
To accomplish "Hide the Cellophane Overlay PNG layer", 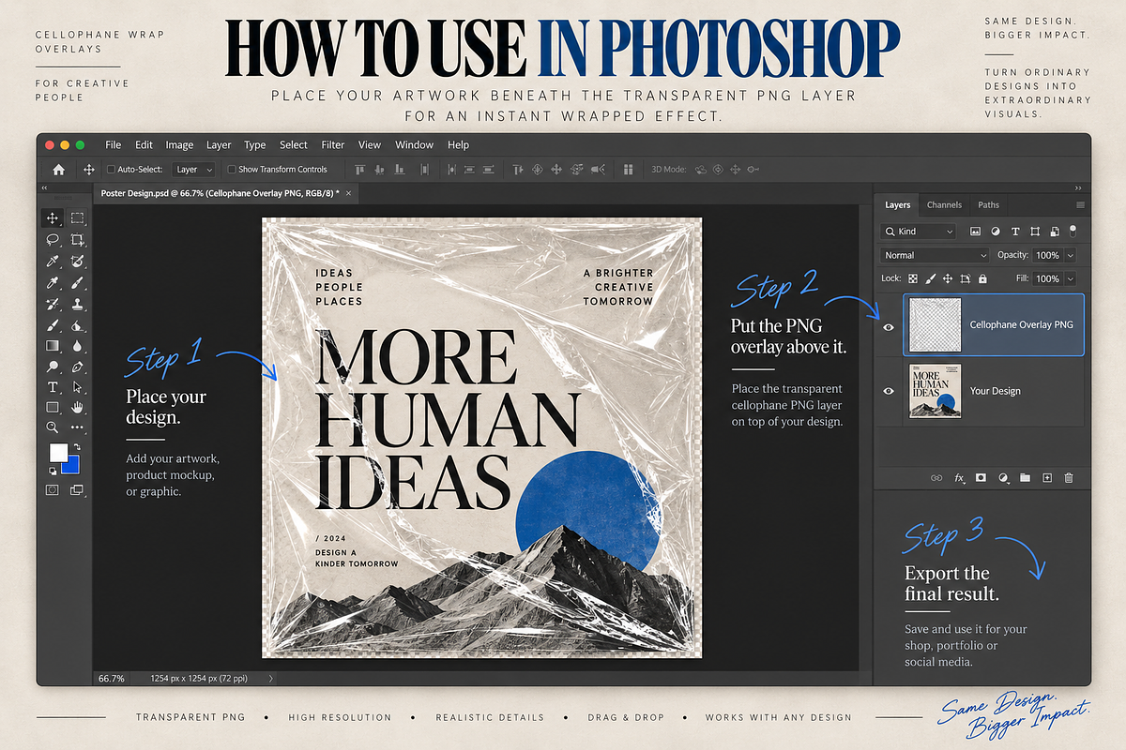I will pos(889,326).
